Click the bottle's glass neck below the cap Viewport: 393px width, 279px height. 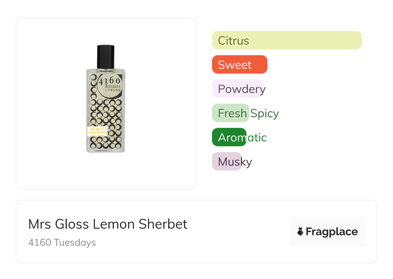pyautogui.click(x=106, y=69)
